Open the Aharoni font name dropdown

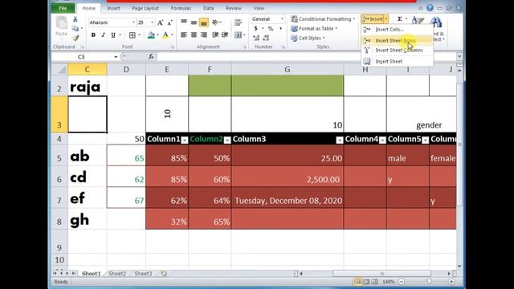click(133, 22)
